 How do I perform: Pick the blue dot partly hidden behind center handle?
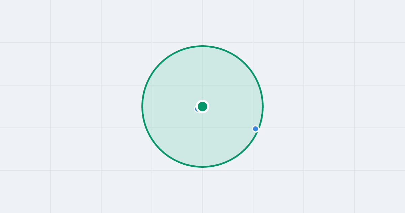pos(197,109)
